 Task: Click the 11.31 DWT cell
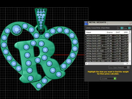(x=119, y=35)
